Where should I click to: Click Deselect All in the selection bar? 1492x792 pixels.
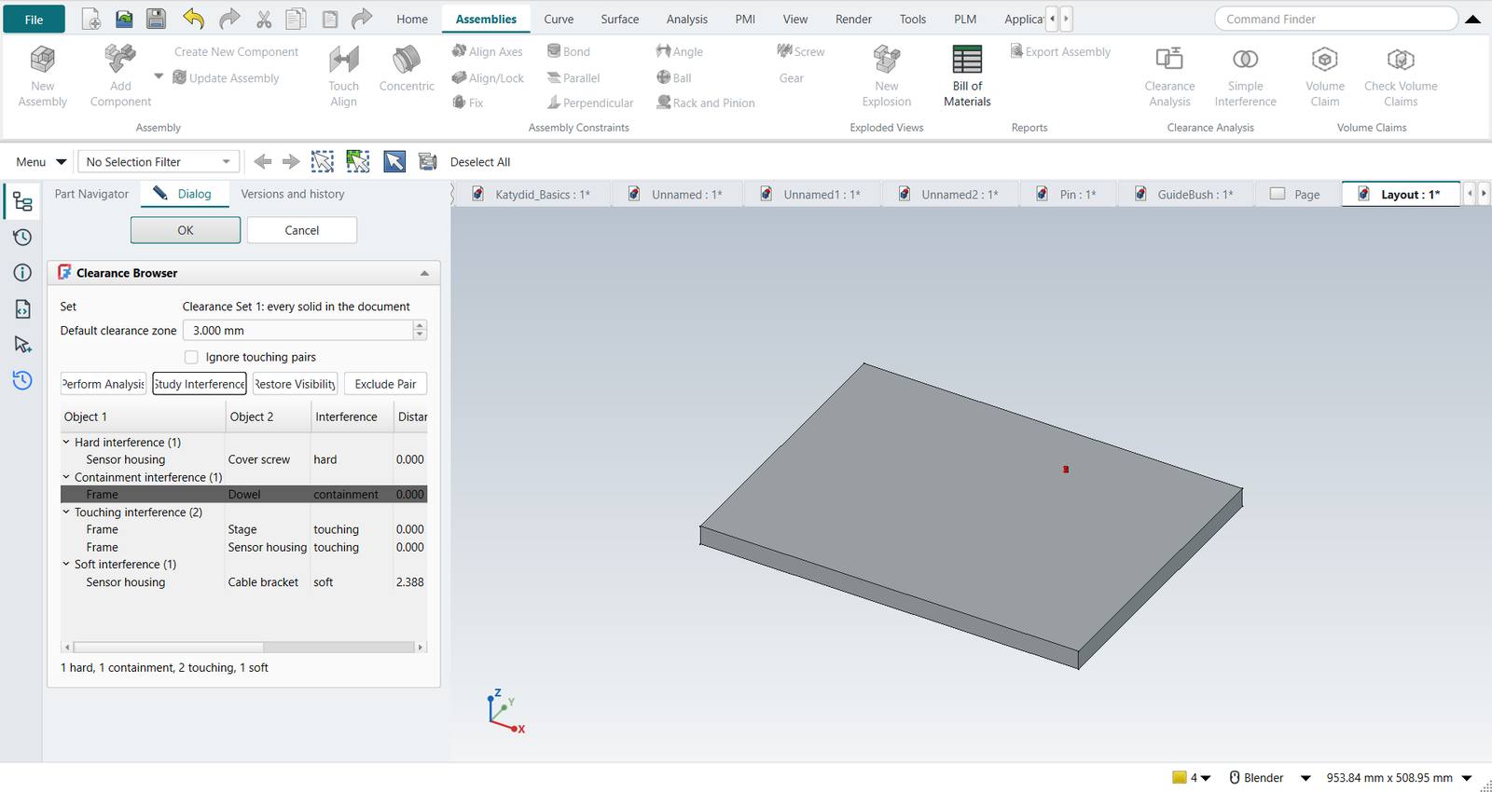pos(480,162)
